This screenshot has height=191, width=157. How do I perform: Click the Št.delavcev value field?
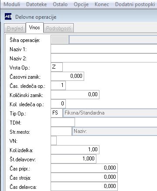coord(74,159)
